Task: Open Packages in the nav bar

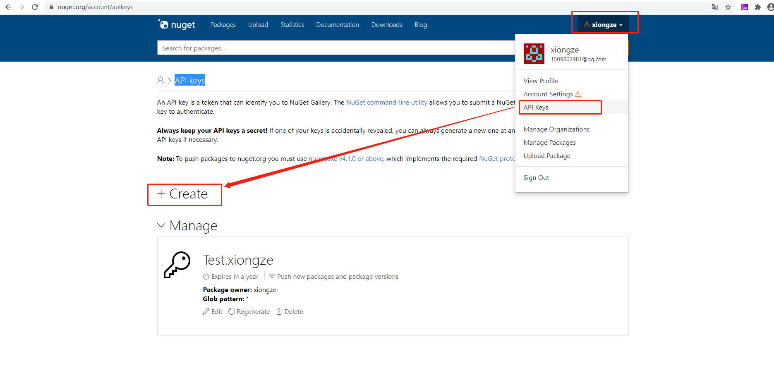Action: click(223, 25)
